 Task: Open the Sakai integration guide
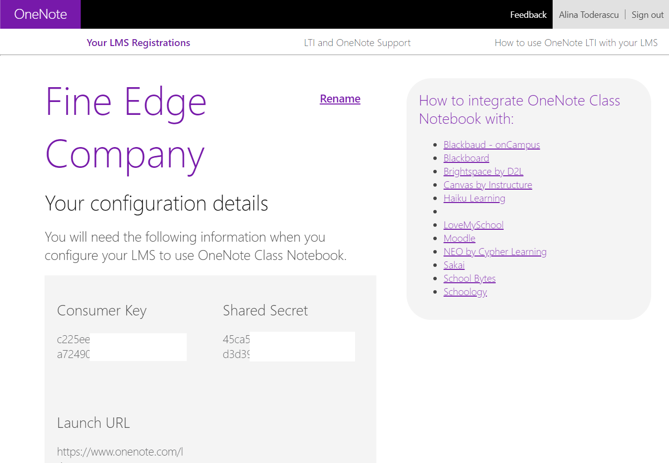tap(454, 265)
